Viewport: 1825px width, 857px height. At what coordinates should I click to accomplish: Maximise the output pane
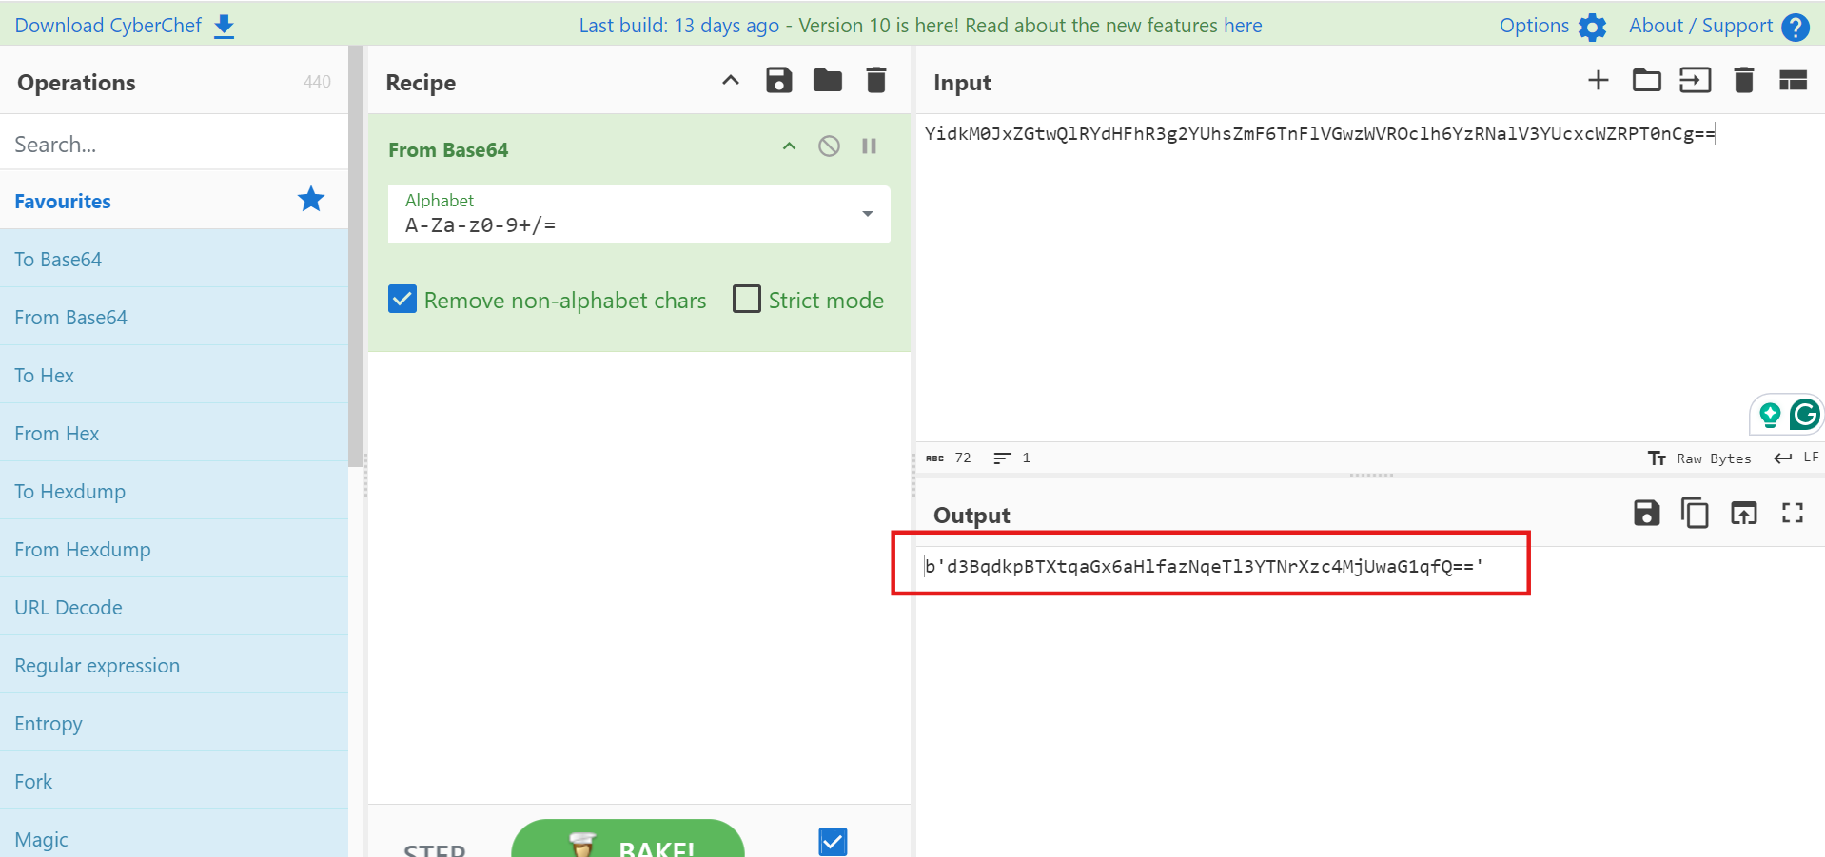[x=1793, y=514]
